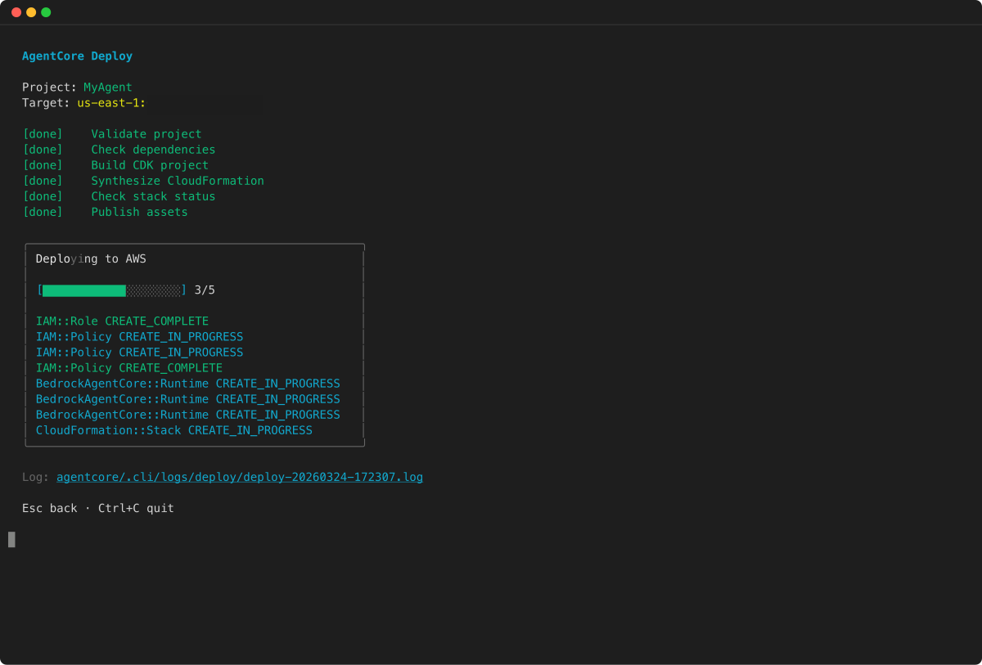The image size is (982, 665).
Task: Toggle the IAM::Role CREATE_COMPLETE entry
Action: [x=122, y=321]
